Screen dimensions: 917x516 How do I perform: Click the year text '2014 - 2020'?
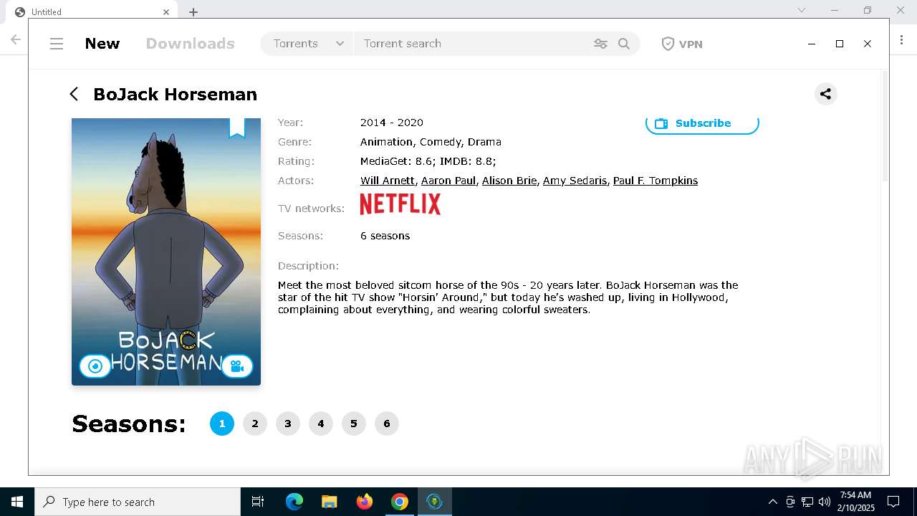392,123
